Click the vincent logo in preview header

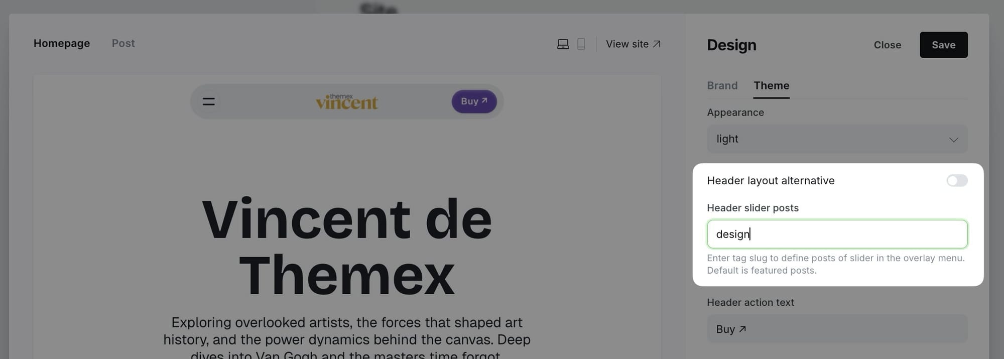pyautogui.click(x=347, y=101)
